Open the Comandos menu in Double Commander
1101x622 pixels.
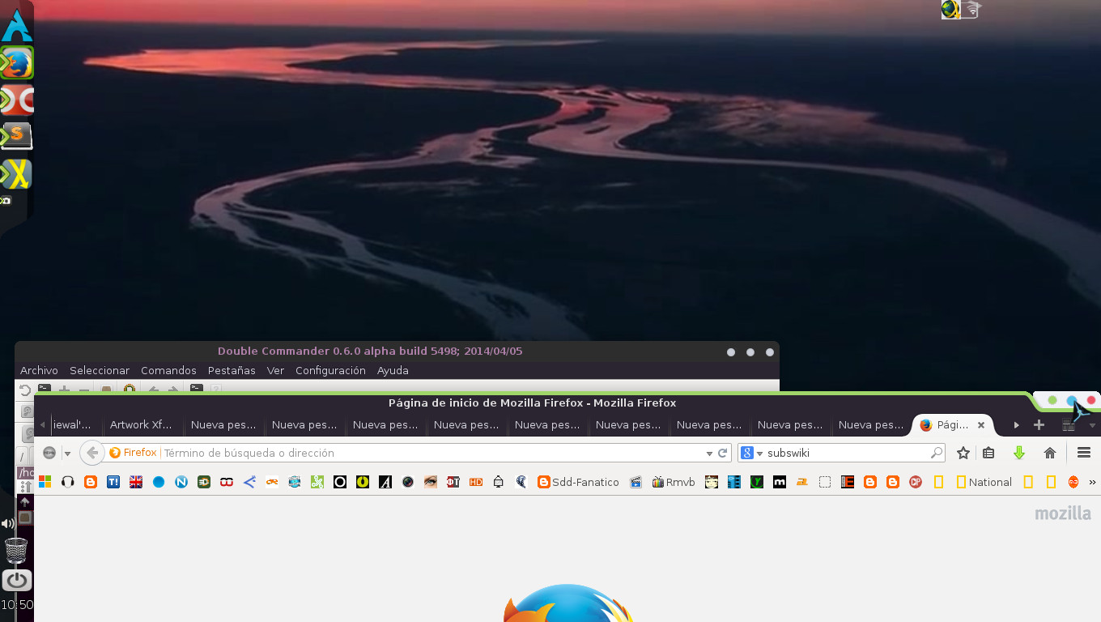pos(168,370)
